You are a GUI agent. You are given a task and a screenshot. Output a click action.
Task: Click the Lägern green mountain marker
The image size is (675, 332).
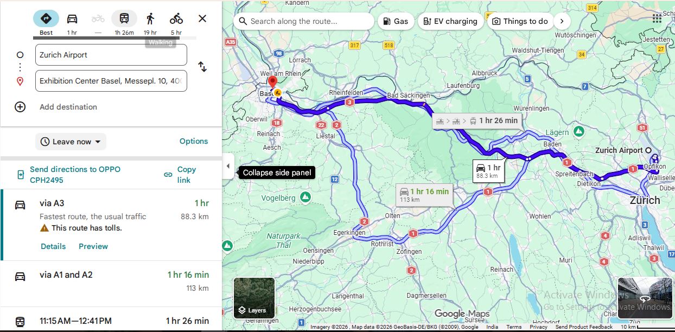(579, 131)
